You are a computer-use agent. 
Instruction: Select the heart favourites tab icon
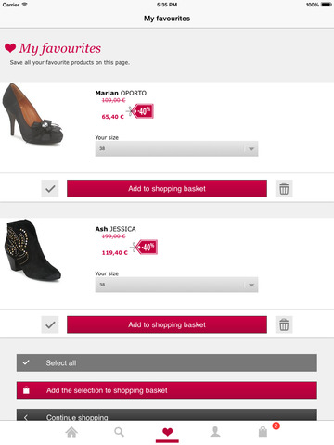click(167, 432)
